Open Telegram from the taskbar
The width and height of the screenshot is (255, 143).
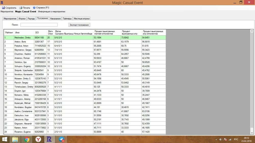pyautogui.click(x=61, y=139)
